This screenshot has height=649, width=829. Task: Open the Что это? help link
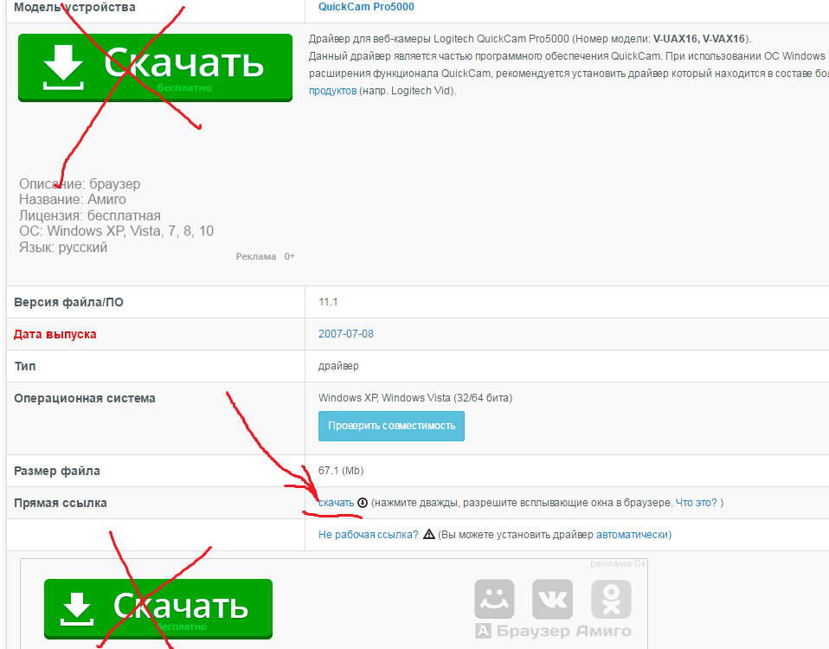pyautogui.click(x=697, y=503)
